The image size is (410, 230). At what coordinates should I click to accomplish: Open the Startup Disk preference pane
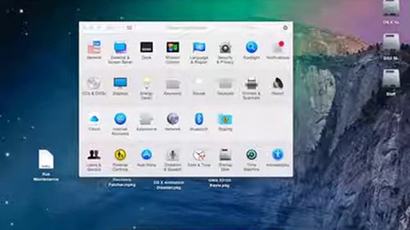coord(225,160)
